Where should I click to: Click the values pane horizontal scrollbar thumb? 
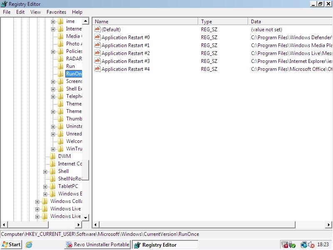click(x=197, y=225)
